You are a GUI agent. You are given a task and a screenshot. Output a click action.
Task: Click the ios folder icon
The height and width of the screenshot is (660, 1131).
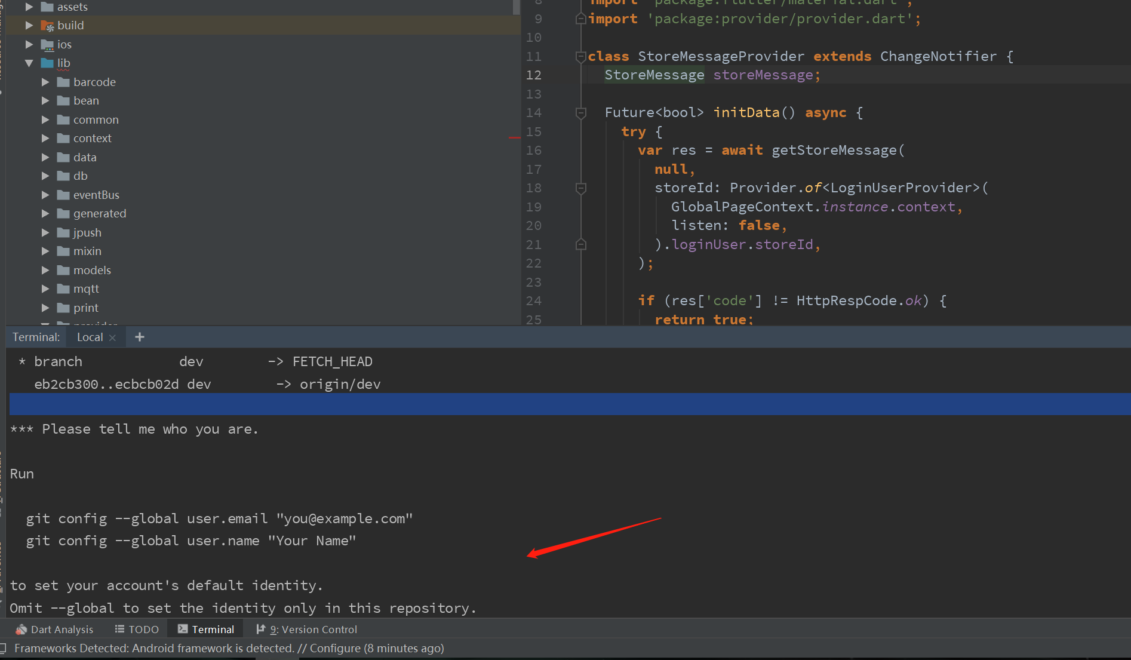[47, 44]
